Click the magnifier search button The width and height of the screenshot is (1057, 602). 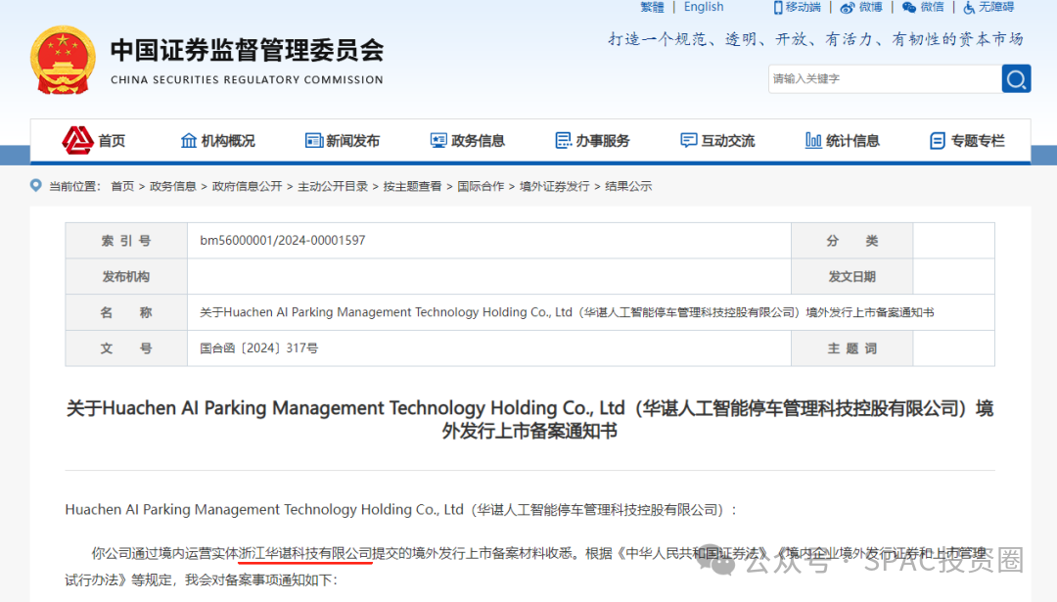point(1016,79)
